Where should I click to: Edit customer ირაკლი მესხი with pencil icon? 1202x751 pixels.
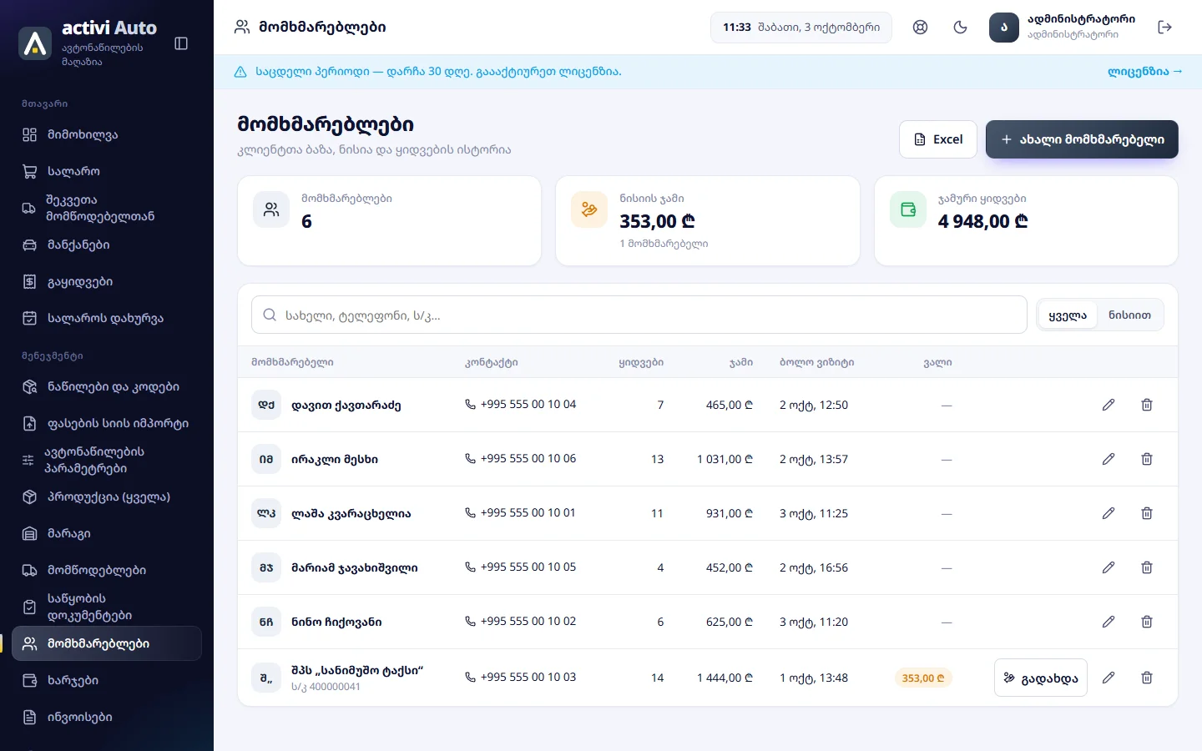(1109, 459)
